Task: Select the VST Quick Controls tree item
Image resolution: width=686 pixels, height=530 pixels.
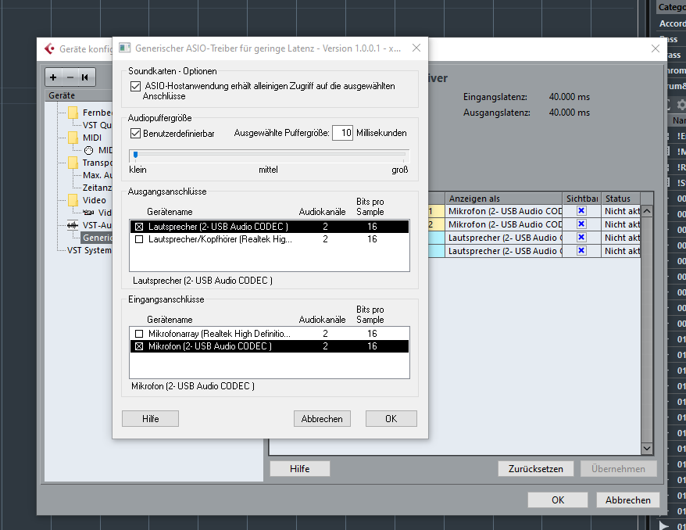Action: point(97,125)
